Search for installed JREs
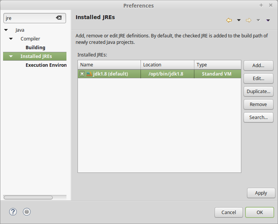The image size is (278, 224). (x=258, y=117)
